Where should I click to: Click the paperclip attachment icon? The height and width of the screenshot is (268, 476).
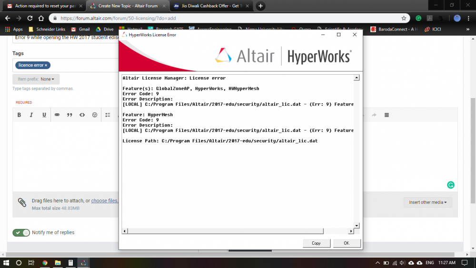[22, 202]
